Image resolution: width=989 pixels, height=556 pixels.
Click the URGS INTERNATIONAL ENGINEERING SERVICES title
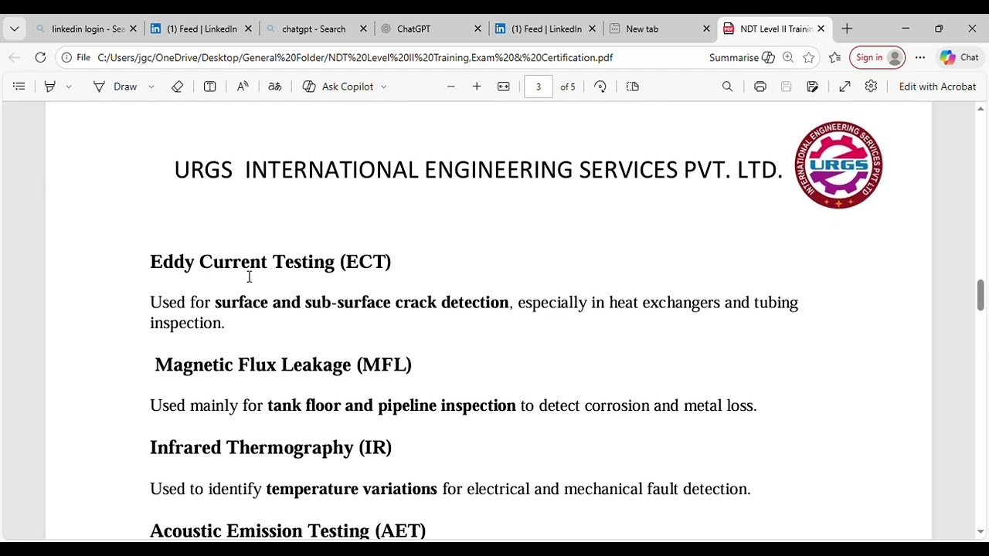(x=478, y=170)
